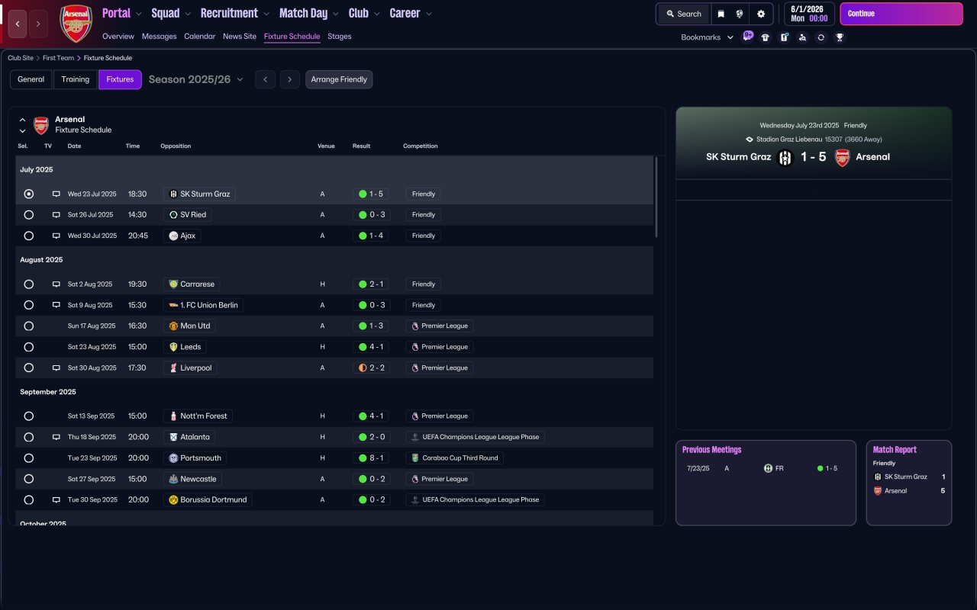Click the Arsenal club crest in the header
The width and height of the screenshot is (977, 610).
76,24
